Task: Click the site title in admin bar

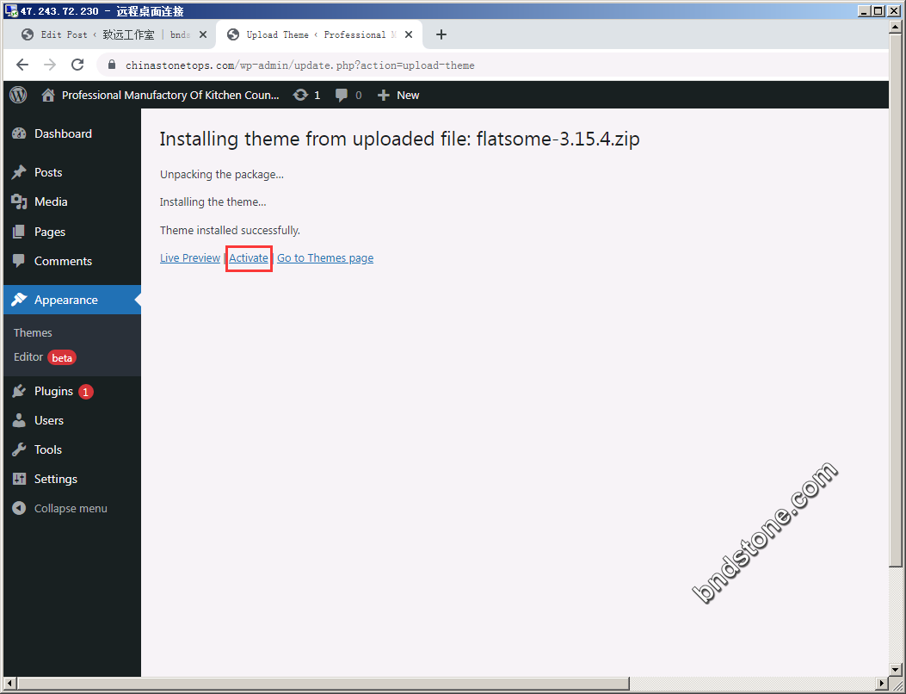Action: pyautogui.click(x=170, y=96)
